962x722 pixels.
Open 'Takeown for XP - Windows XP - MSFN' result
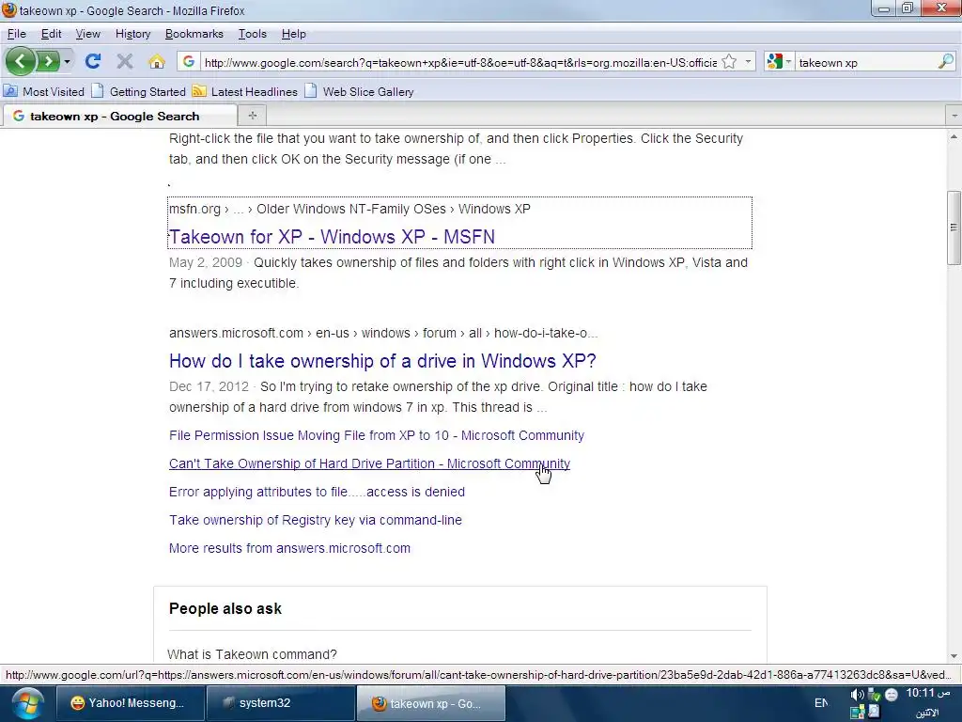332,236
